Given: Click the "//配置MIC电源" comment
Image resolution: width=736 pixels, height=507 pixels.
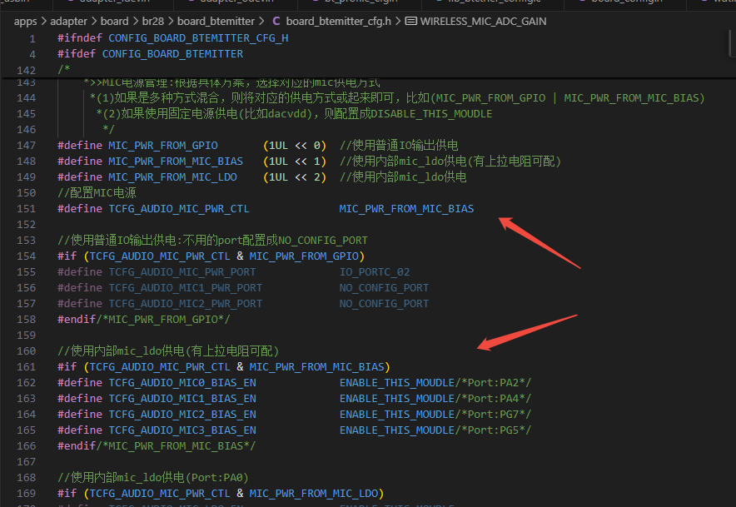Looking at the screenshot, I should click(x=97, y=193).
